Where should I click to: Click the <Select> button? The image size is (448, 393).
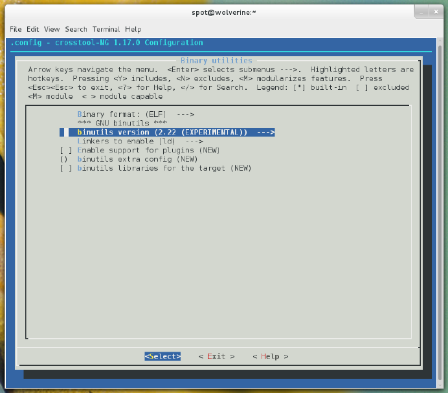point(162,356)
